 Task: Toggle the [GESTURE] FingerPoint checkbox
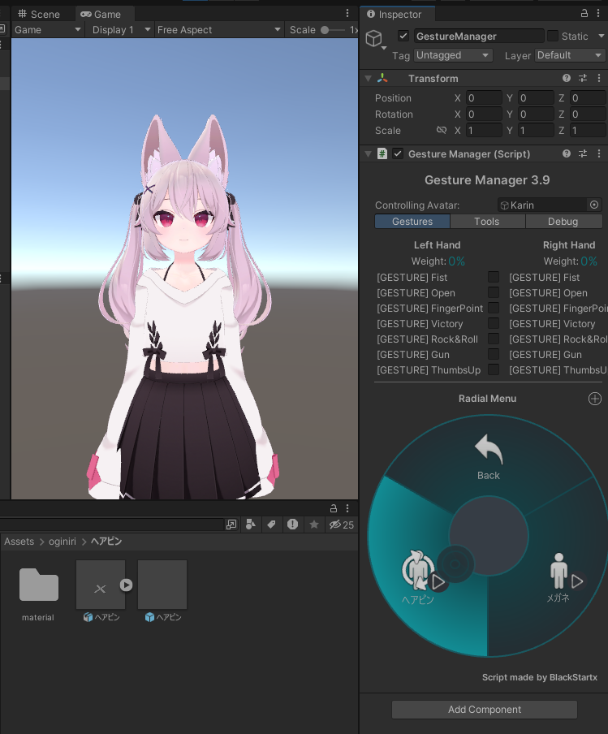click(x=494, y=308)
